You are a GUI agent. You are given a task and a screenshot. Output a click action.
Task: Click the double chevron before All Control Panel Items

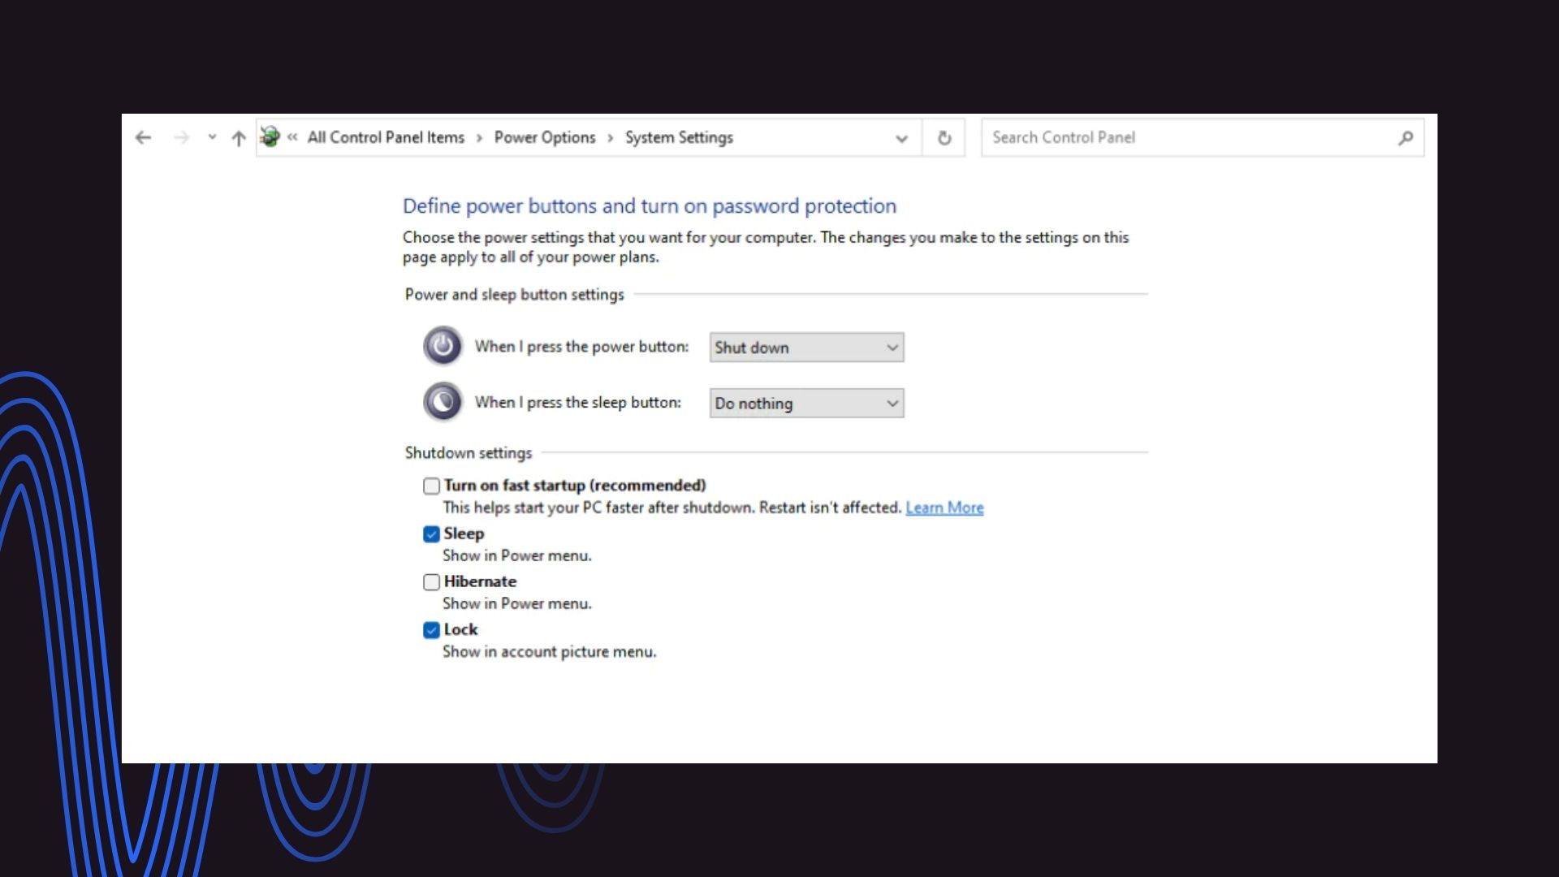pyautogui.click(x=292, y=137)
